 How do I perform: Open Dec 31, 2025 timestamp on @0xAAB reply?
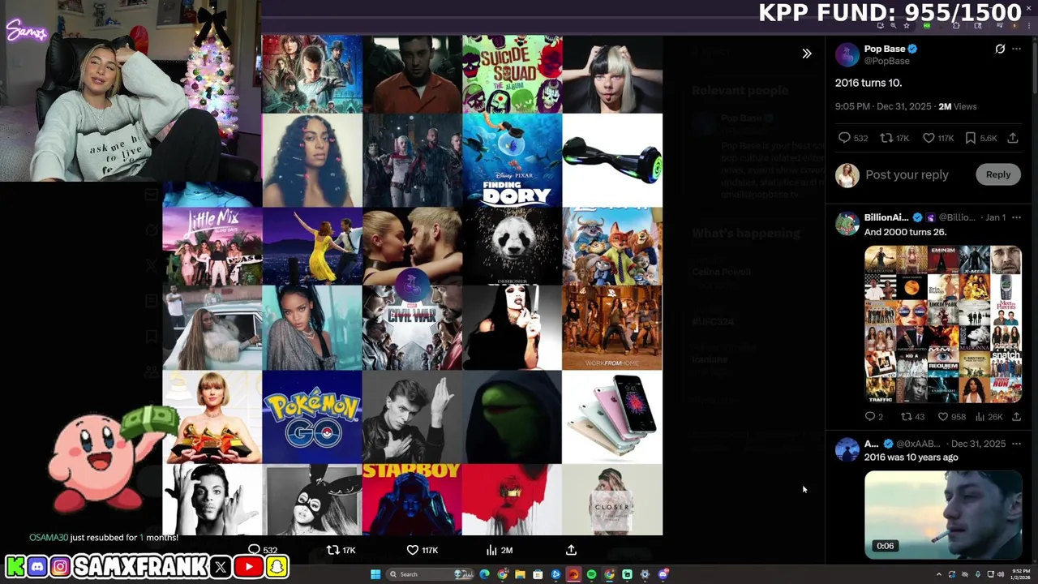[x=978, y=444]
